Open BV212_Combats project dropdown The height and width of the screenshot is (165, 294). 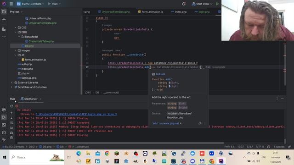point(30,4)
